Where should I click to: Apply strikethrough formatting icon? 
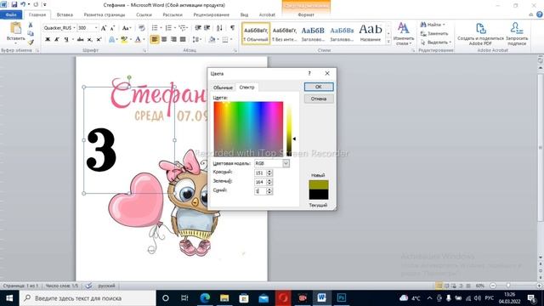[x=80, y=40]
